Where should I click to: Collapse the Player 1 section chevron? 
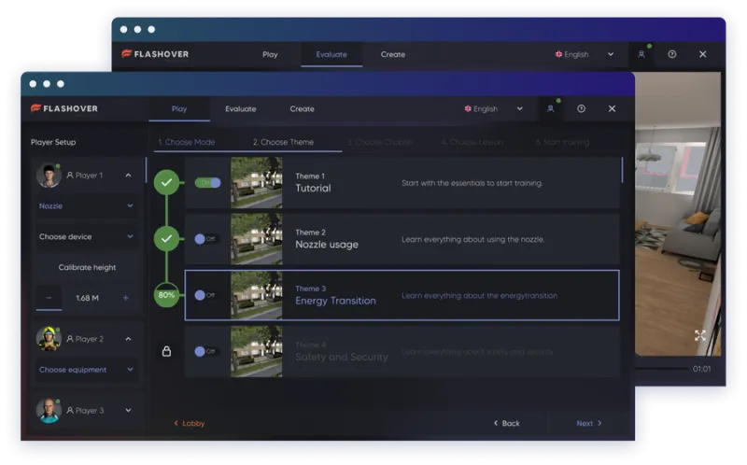(128, 176)
